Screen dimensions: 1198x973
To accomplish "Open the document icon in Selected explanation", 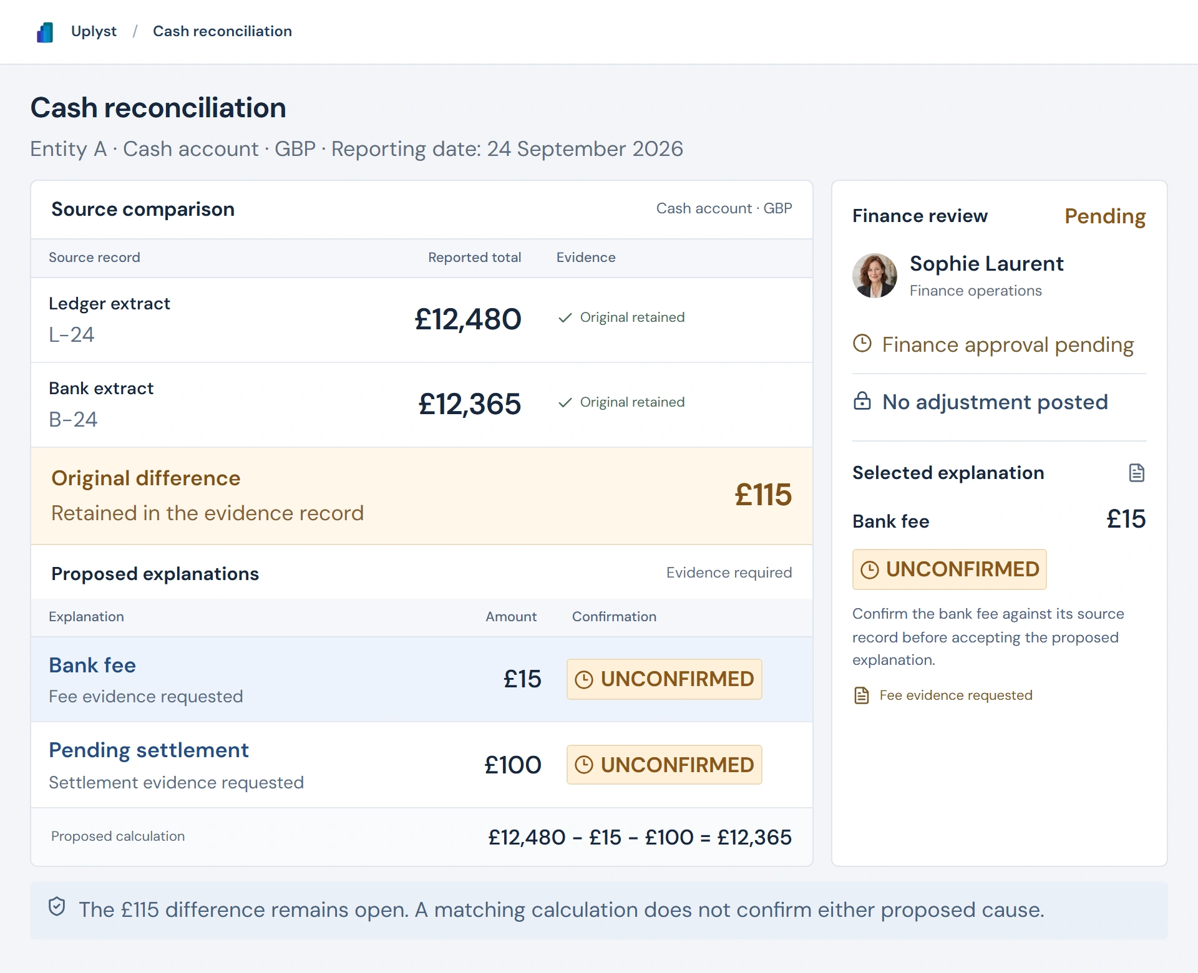I will point(1137,473).
